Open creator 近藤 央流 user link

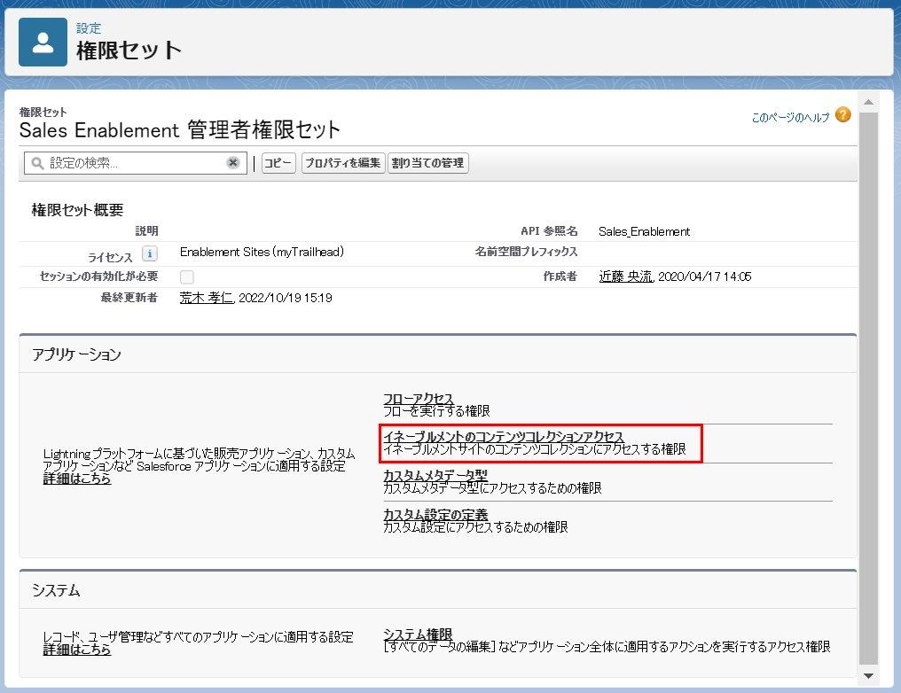coord(626,276)
